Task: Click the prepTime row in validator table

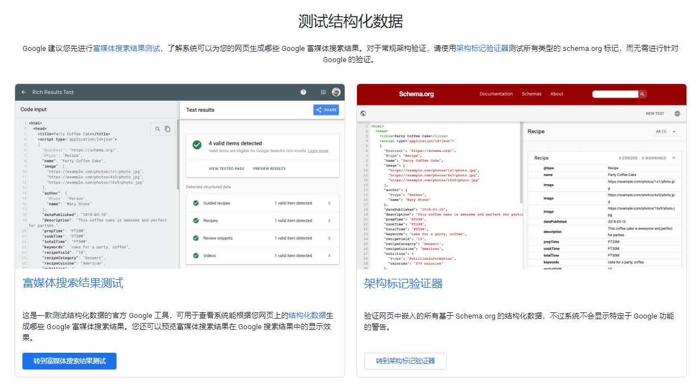Action: coord(605,242)
